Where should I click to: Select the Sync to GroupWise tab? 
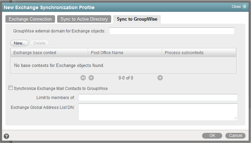[137, 19]
